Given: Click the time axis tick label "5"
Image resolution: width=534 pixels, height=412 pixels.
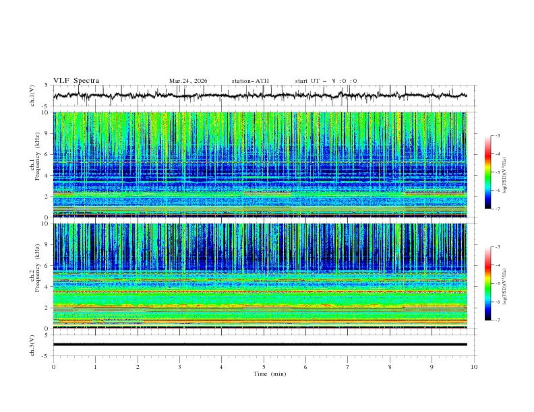Looking at the screenshot, I should [x=264, y=367].
